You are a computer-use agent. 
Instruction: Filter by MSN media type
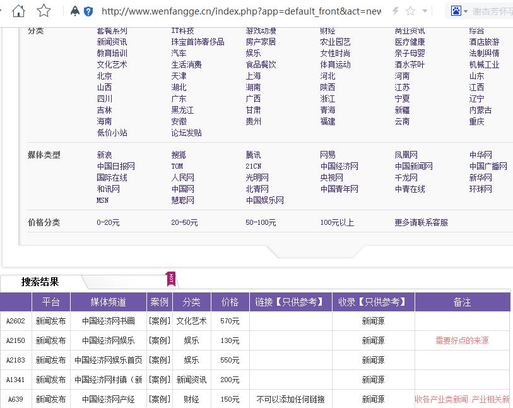102,200
